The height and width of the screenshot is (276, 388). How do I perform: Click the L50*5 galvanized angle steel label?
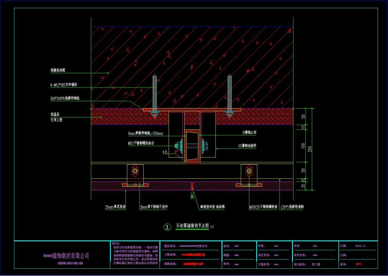(x=292, y=207)
